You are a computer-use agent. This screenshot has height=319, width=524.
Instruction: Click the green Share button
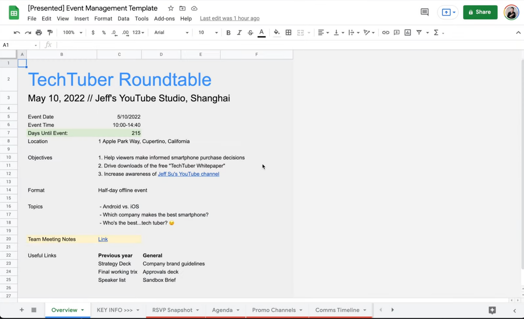pos(480,12)
